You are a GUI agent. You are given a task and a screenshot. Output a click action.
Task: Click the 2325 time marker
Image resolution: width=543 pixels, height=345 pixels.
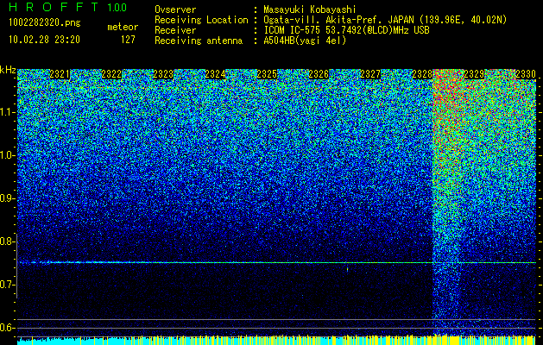click(267, 74)
